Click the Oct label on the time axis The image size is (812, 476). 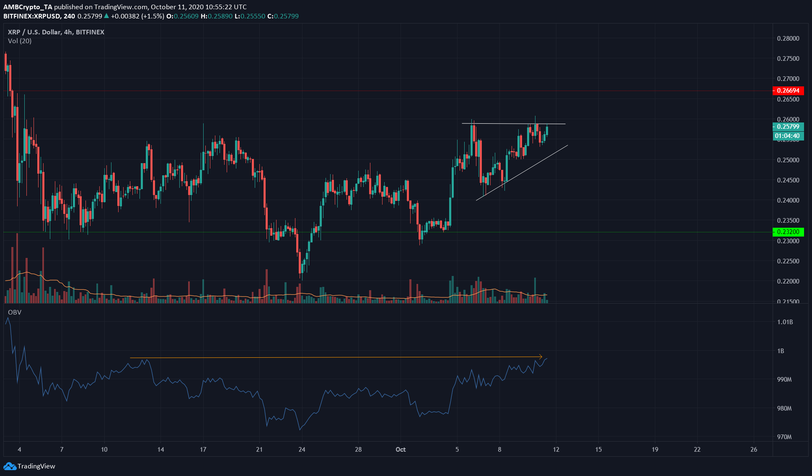[x=401, y=449]
